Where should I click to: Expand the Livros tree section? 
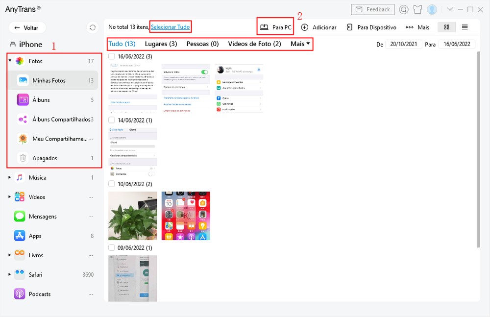click(x=10, y=255)
